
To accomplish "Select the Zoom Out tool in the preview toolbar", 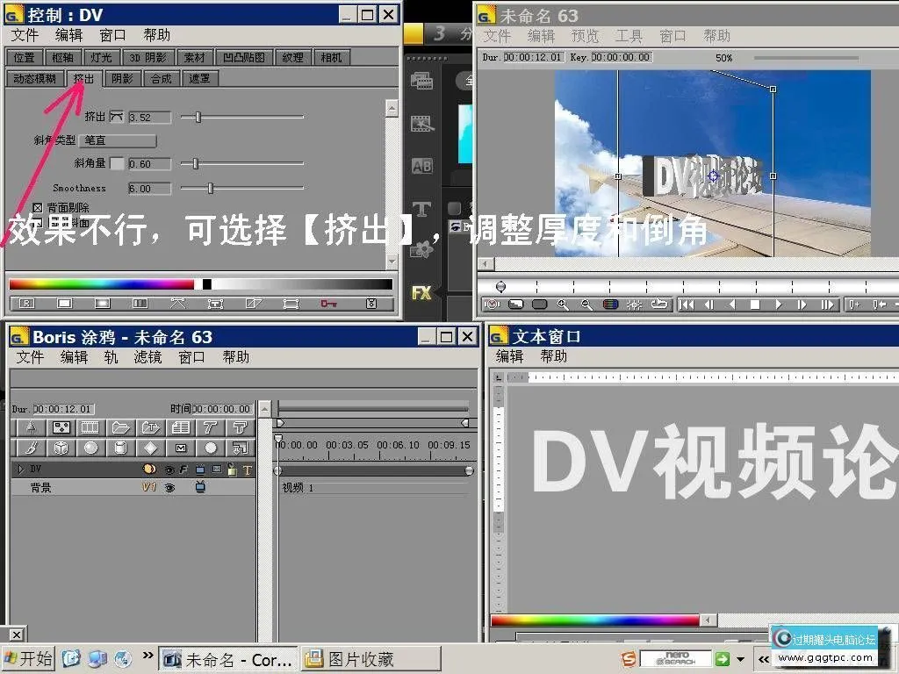I will (x=586, y=305).
